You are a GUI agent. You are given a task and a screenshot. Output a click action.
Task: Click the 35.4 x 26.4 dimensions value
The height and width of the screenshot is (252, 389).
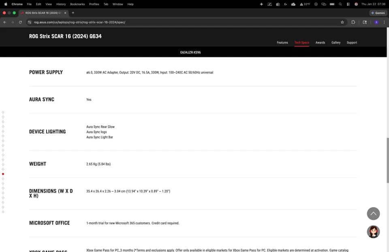coord(128,191)
